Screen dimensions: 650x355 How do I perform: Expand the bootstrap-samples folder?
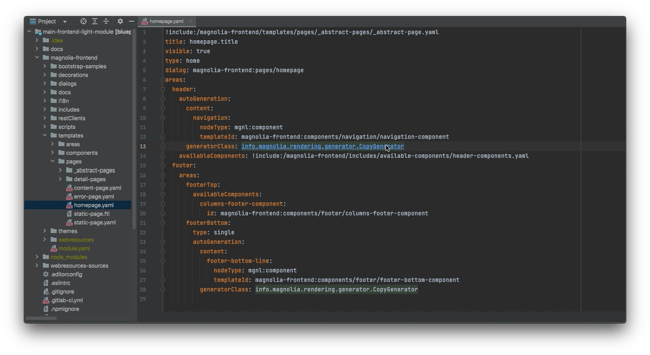tap(45, 66)
